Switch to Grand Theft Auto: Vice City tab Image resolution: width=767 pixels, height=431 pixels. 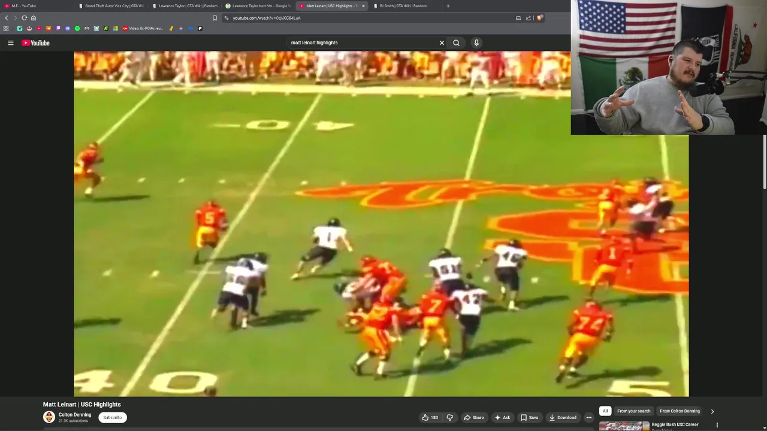coord(112,6)
